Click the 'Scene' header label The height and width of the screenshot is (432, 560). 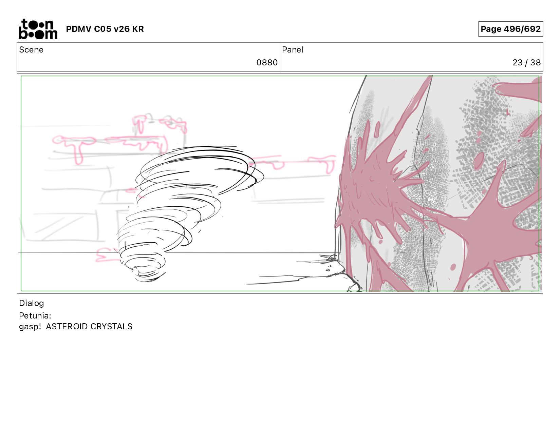[x=31, y=50]
